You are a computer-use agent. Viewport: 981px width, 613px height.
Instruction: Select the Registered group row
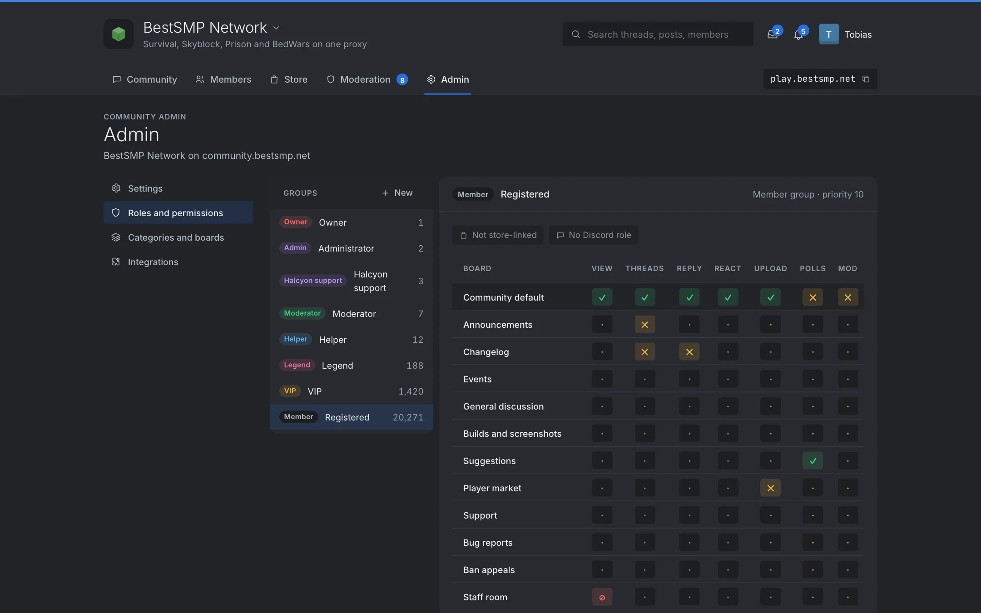[352, 417]
